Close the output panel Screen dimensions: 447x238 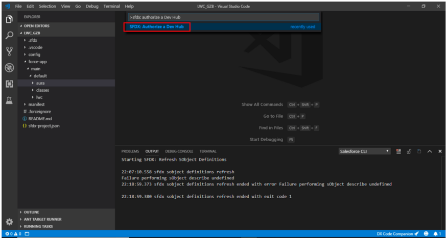440,151
